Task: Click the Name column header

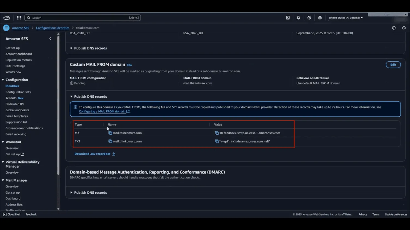Action: (112, 125)
